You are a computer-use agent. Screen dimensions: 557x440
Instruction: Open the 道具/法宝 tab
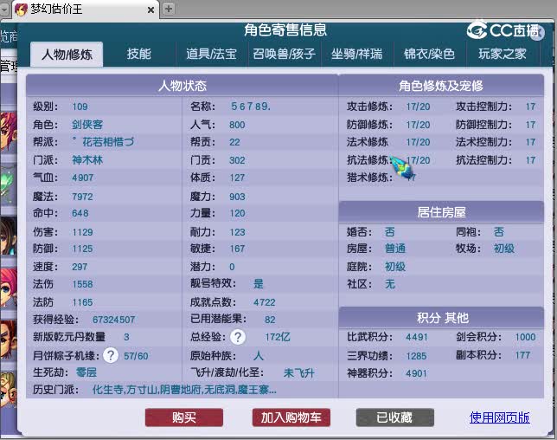tap(211, 54)
